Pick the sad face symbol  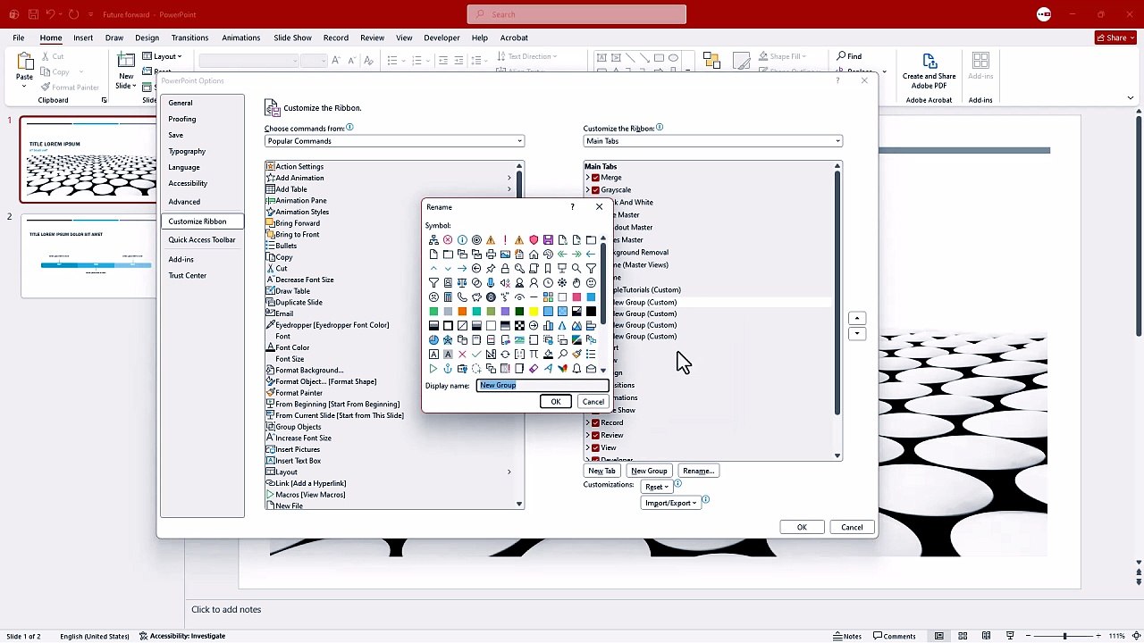(x=433, y=297)
